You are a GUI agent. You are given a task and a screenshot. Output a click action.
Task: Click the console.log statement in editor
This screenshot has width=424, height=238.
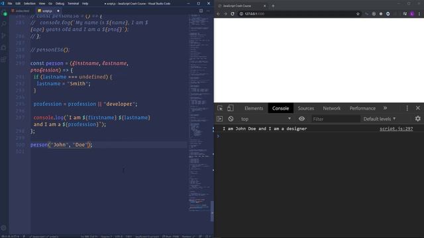[91, 121]
